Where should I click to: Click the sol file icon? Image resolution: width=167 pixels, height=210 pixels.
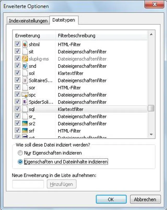point(25,73)
